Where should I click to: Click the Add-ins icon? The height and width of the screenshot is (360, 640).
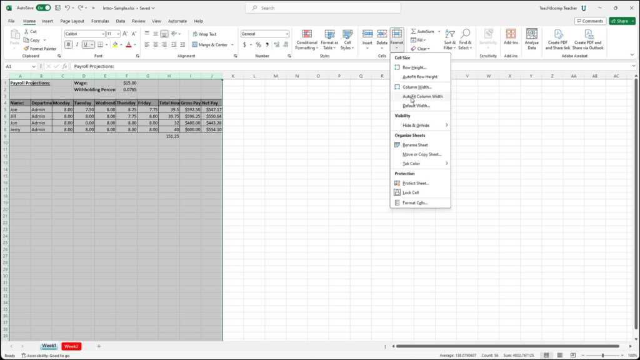pos(511,34)
